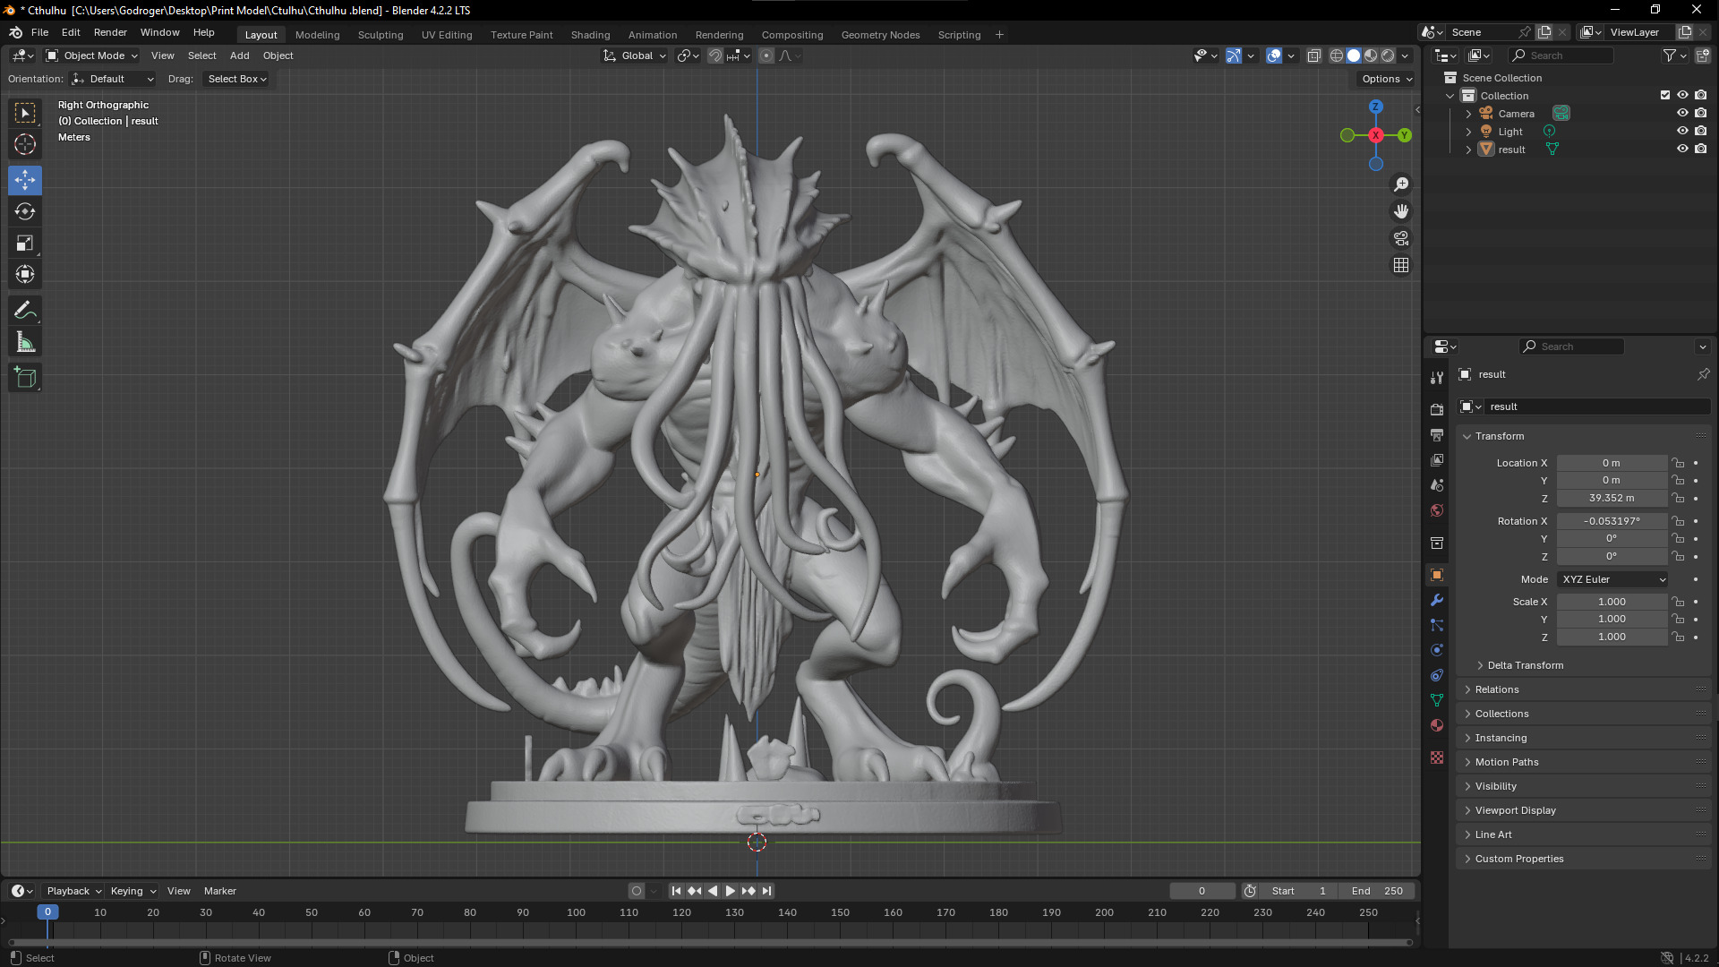Screen dimensions: 1719x967
Task: Open the XYZ Euler rotation mode dropdown
Action: tap(1613, 579)
